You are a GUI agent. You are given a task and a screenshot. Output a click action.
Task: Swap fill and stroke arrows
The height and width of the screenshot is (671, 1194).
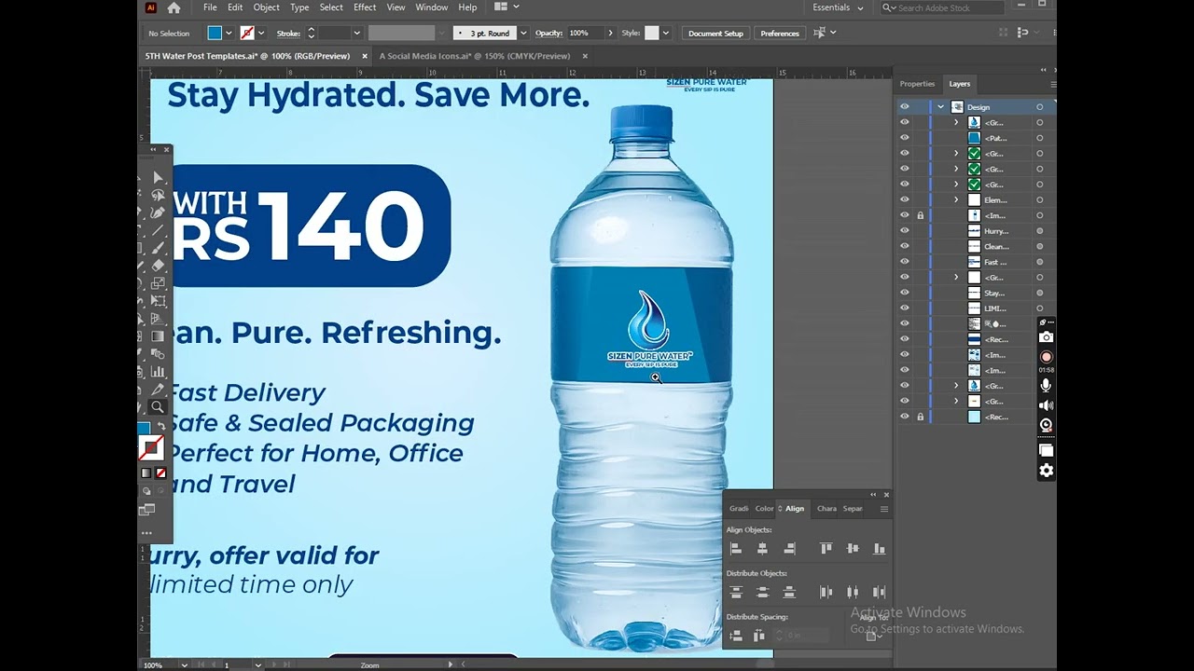[x=161, y=428]
